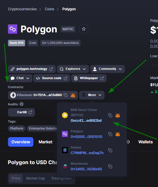Click the C7NNPW...noDwj7h Solana address
Image resolution: width=158 pixels, height=187 pixels.
87,153
